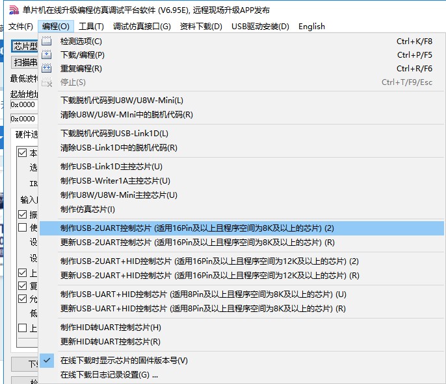
Task: Open the 文件(F) menu
Action: [x=21, y=27]
